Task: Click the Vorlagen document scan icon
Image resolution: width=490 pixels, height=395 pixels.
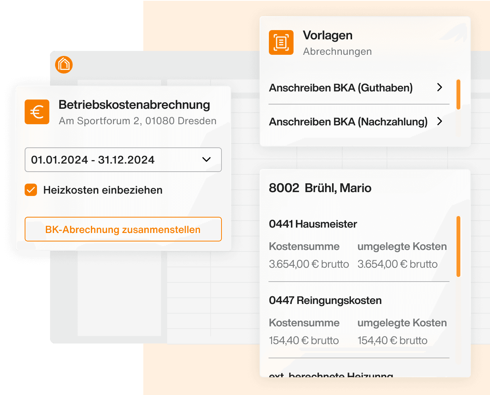Action: point(281,42)
